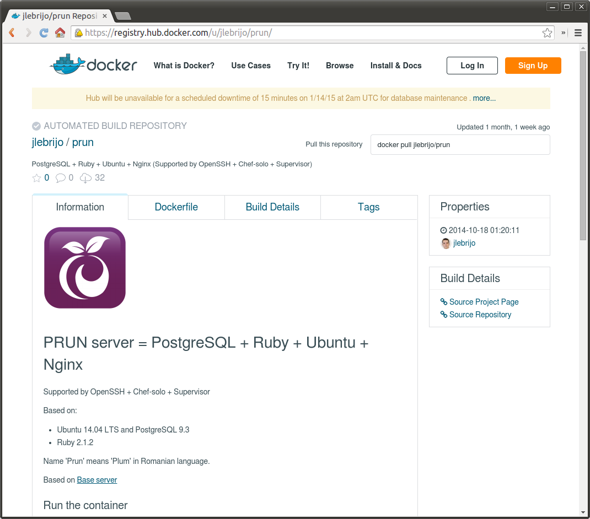Image resolution: width=590 pixels, height=519 pixels.
Task: Star the repository with the star icon
Action: (x=36, y=178)
